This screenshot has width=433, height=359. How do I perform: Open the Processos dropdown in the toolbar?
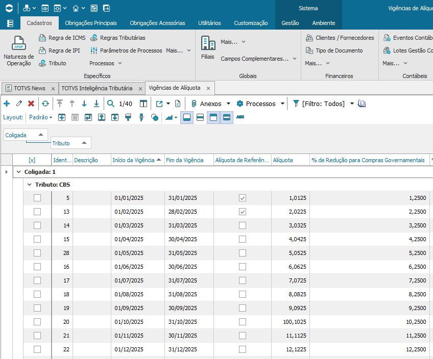click(260, 104)
